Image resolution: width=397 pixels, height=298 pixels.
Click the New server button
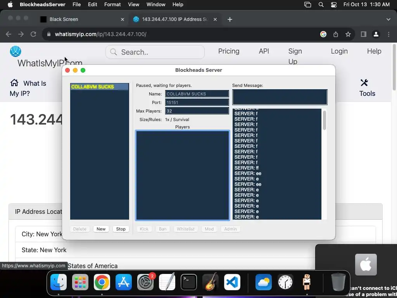point(101,229)
